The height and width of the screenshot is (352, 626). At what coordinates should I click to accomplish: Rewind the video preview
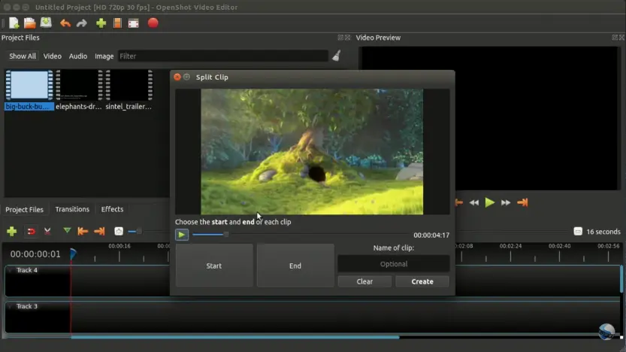pyautogui.click(x=474, y=202)
